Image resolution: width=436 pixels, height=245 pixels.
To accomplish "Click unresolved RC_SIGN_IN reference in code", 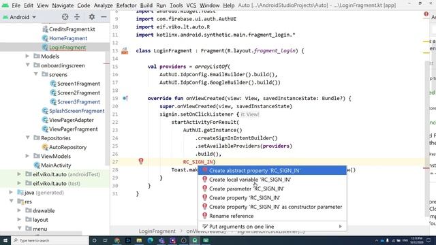I will [x=198, y=162].
